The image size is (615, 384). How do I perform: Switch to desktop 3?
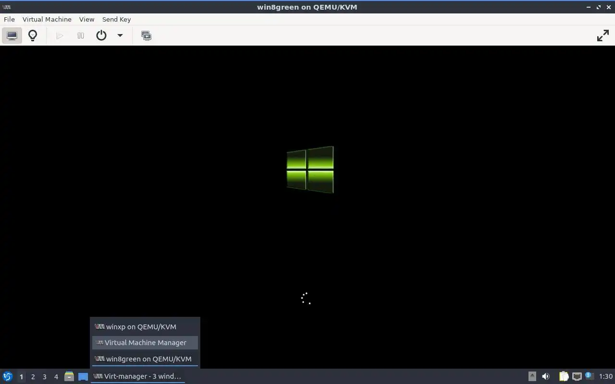[44, 377]
